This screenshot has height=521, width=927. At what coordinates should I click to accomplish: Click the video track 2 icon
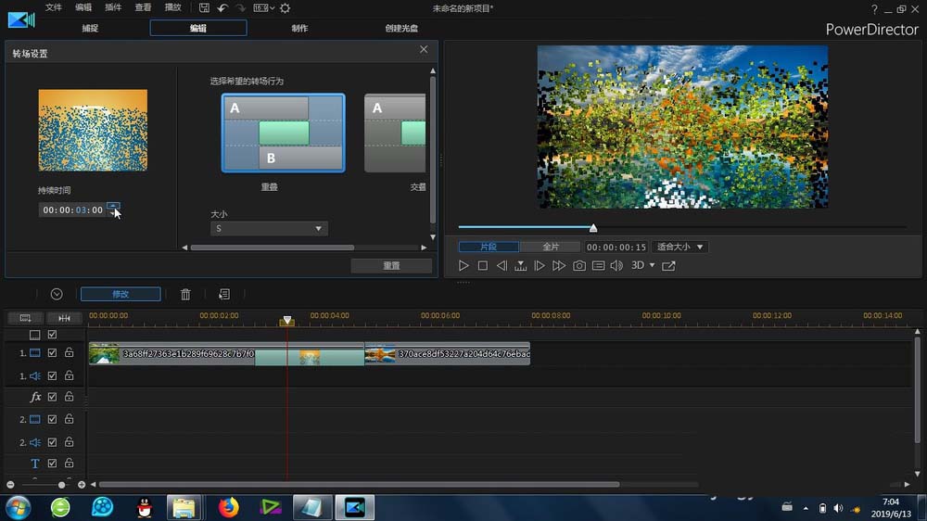click(35, 419)
